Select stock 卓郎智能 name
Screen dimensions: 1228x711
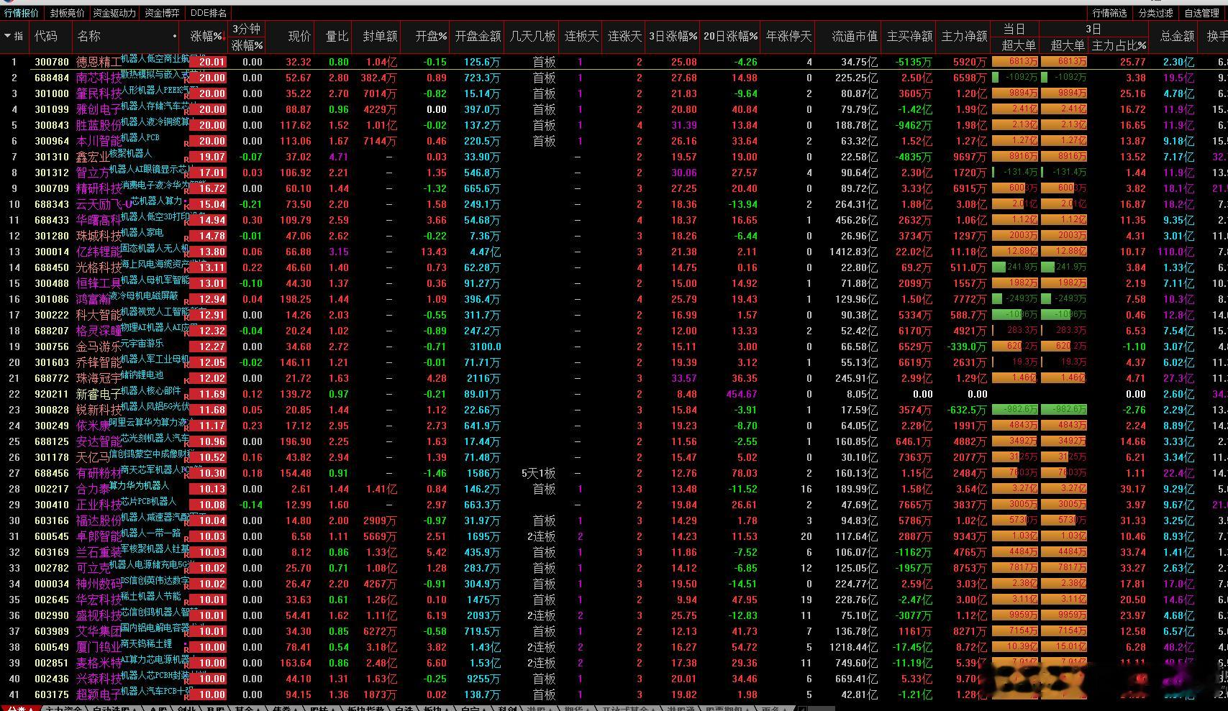coord(98,537)
